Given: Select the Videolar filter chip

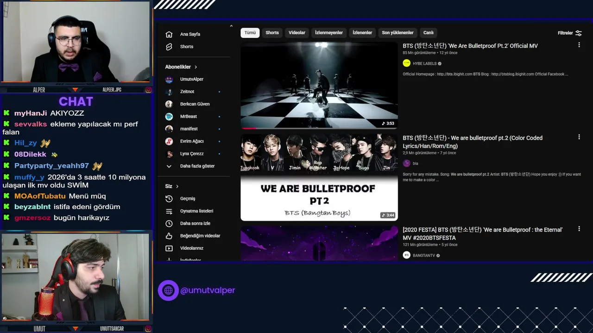Looking at the screenshot, I should pyautogui.click(x=297, y=33).
